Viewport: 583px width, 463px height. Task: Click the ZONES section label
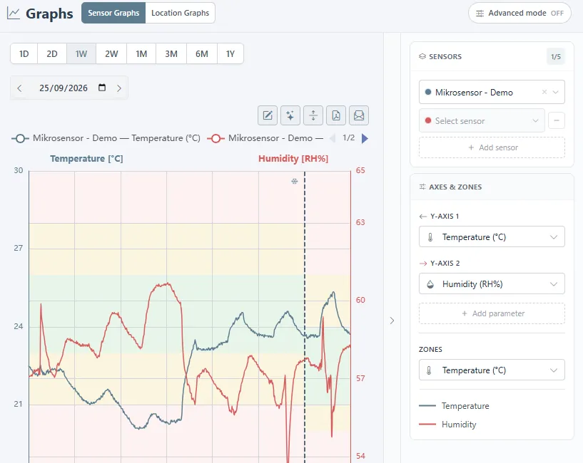430,349
